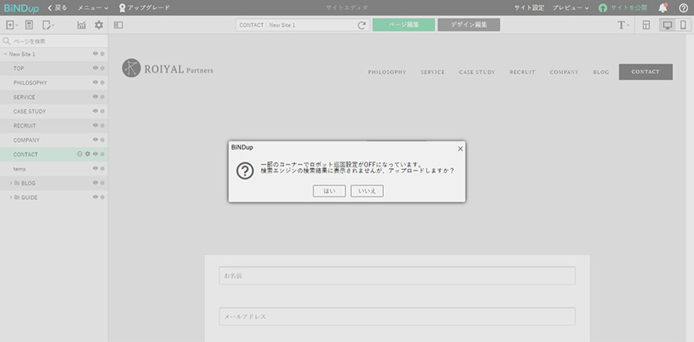Open the プレビュー dropdown
The image size is (694, 342).
tap(571, 7)
